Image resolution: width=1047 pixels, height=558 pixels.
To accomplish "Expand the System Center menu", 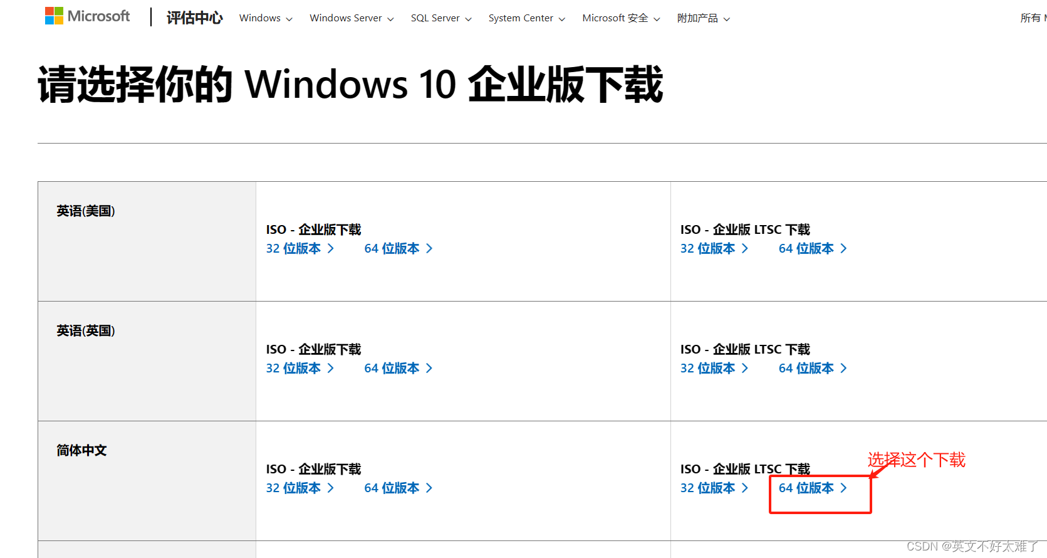I will (x=527, y=18).
